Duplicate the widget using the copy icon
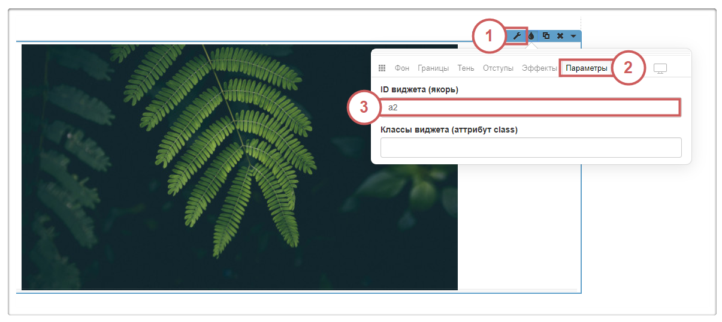Viewport: 722px width, 322px height. [x=546, y=36]
